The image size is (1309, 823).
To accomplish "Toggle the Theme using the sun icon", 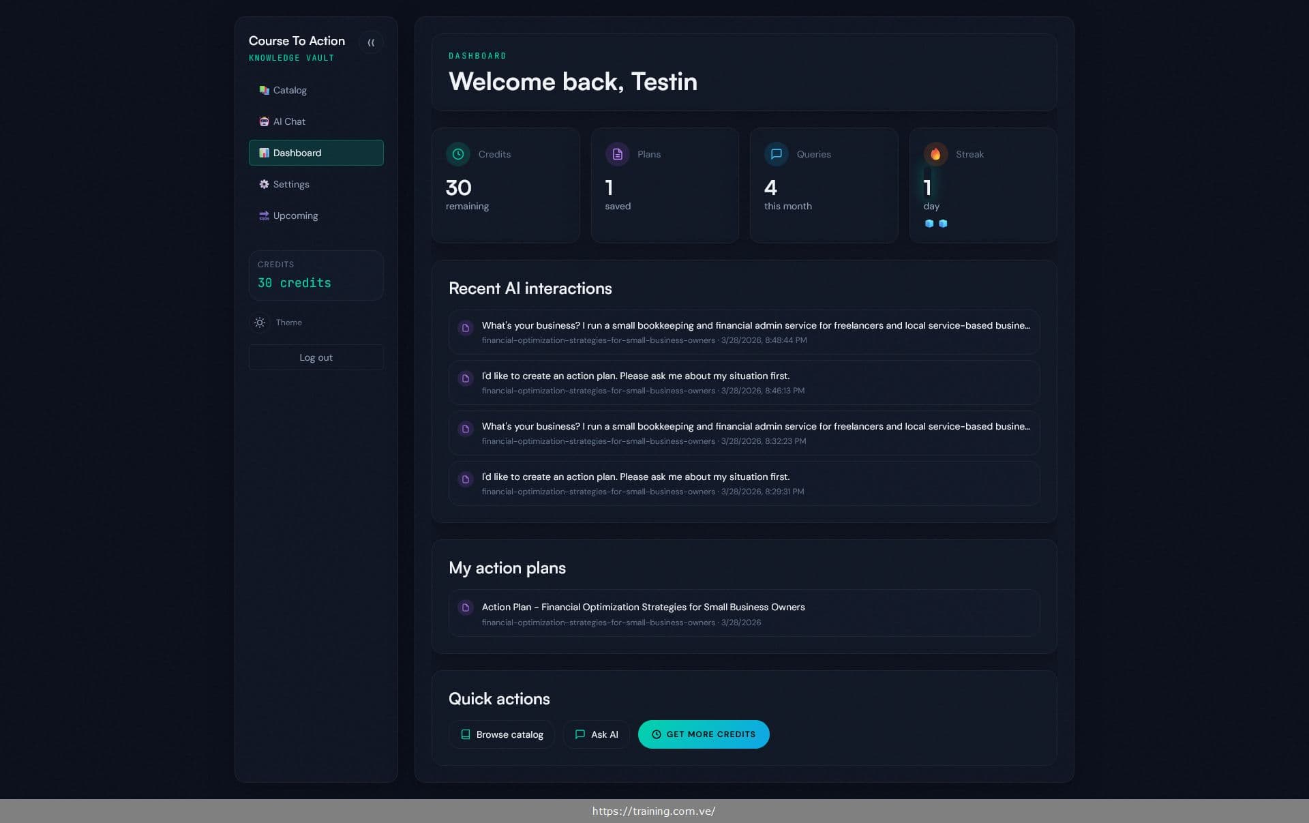I will click(260, 323).
